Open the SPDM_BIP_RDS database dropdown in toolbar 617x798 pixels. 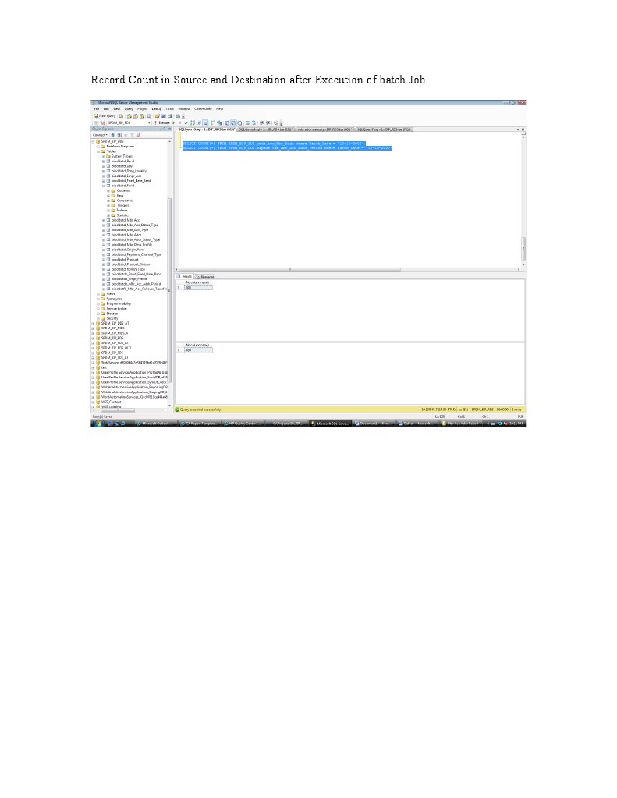pyautogui.click(x=129, y=122)
